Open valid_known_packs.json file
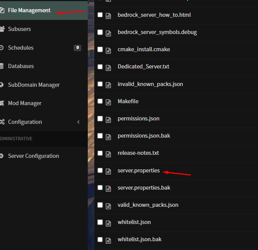Viewport: 258px width, 250px height. click(x=148, y=205)
